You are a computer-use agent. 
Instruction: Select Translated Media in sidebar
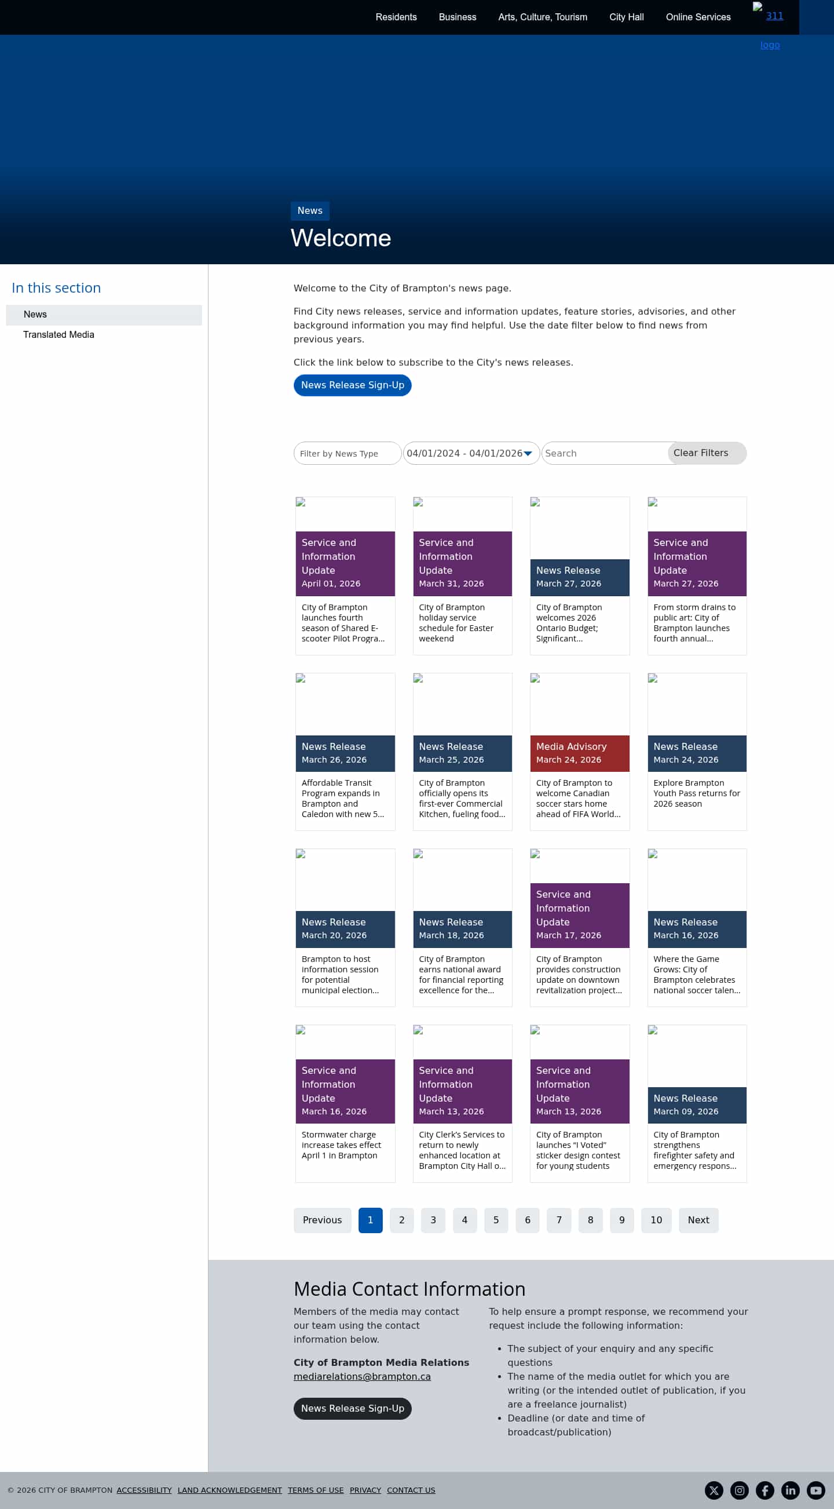tap(58, 334)
